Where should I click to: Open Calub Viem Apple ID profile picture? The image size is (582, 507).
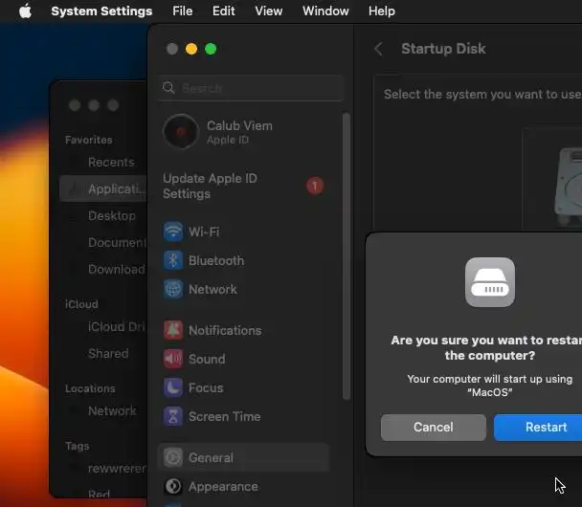tap(181, 132)
